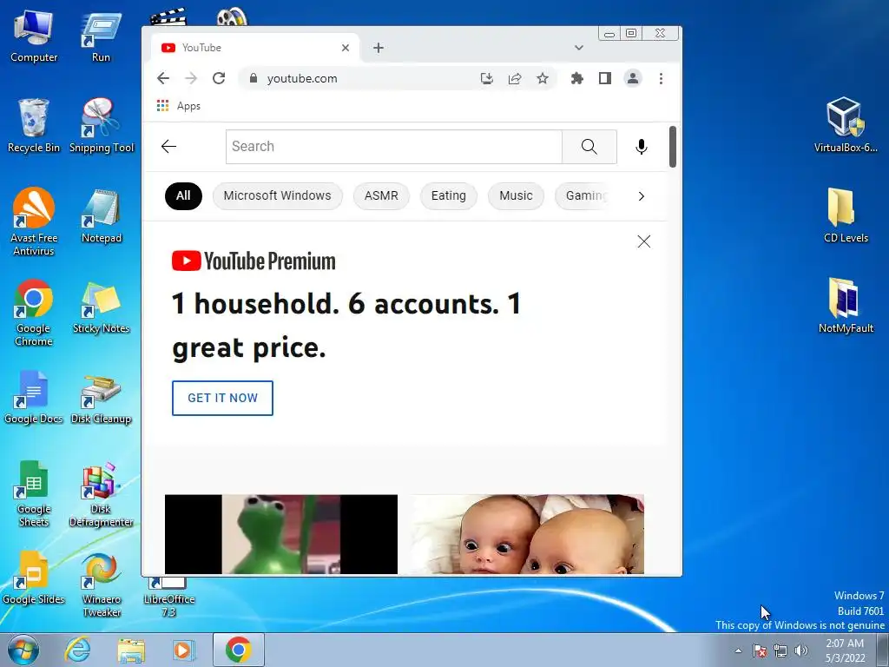Select the Sticky Notes desktop shortcut

[x=102, y=307]
